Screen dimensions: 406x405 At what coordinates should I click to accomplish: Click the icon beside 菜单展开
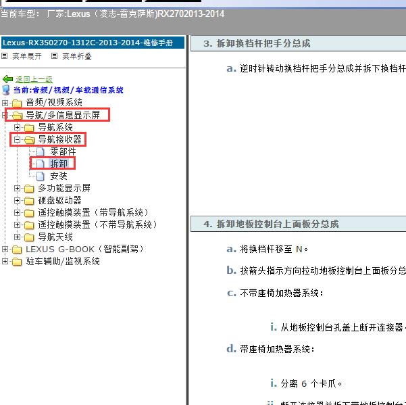click(5, 55)
